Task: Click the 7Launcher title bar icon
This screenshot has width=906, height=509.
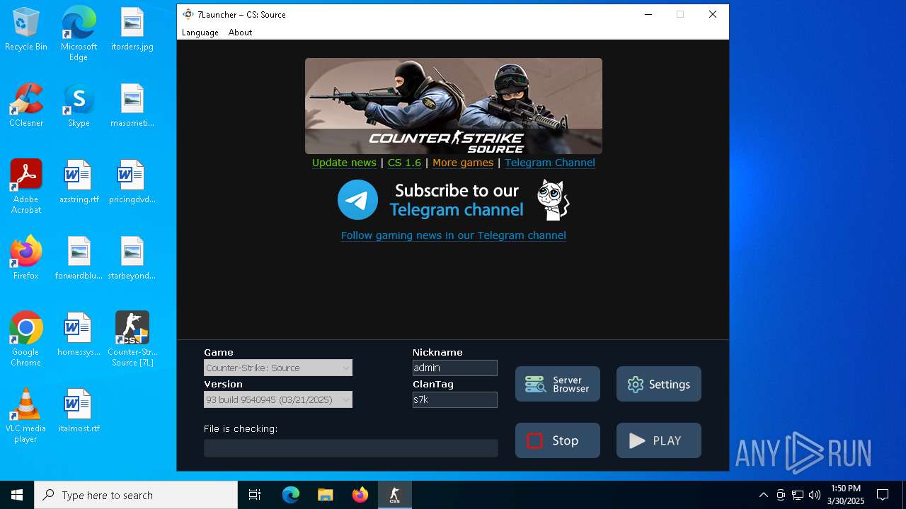Action: 188,14
